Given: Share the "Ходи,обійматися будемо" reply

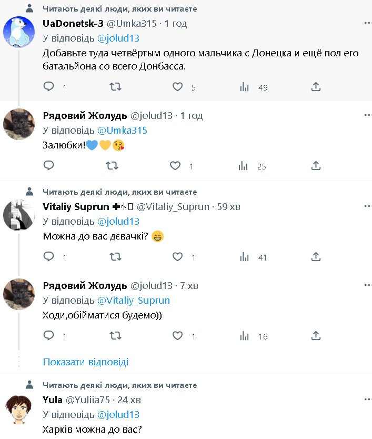Looking at the screenshot, I should [x=316, y=335].
